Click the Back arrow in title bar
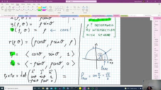161x90 pixels. [2, 1]
